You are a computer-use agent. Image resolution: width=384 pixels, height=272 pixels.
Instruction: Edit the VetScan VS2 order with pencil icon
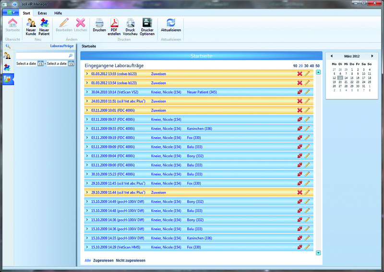307,92
